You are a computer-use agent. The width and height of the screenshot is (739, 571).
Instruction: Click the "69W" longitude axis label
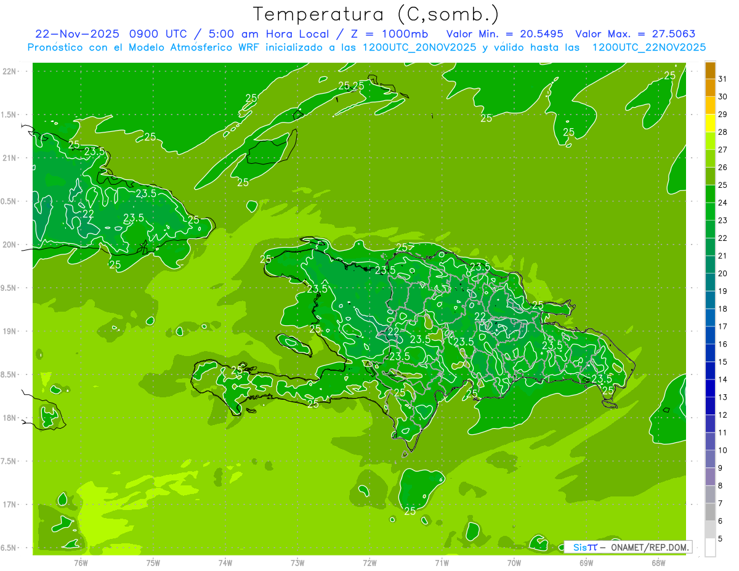click(x=586, y=563)
